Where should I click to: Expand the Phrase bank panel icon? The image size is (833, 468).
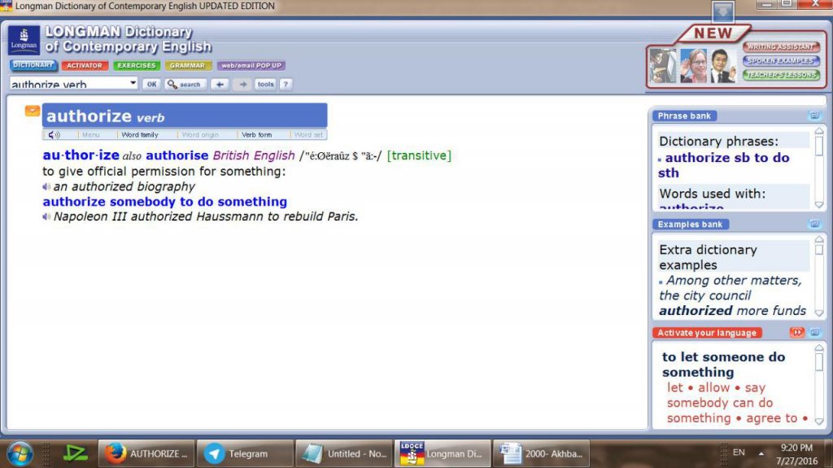814,116
